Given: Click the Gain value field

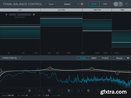Looking at the screenshot, I should (x=39, y=95).
